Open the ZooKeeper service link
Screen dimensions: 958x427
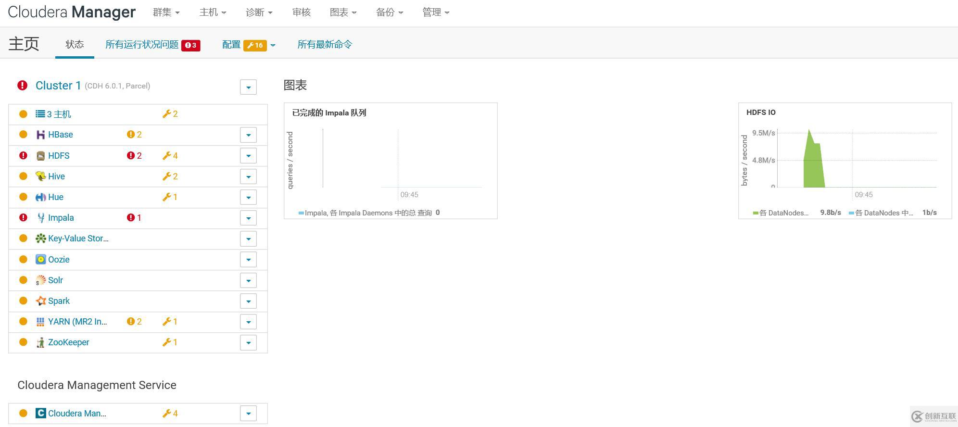click(69, 342)
